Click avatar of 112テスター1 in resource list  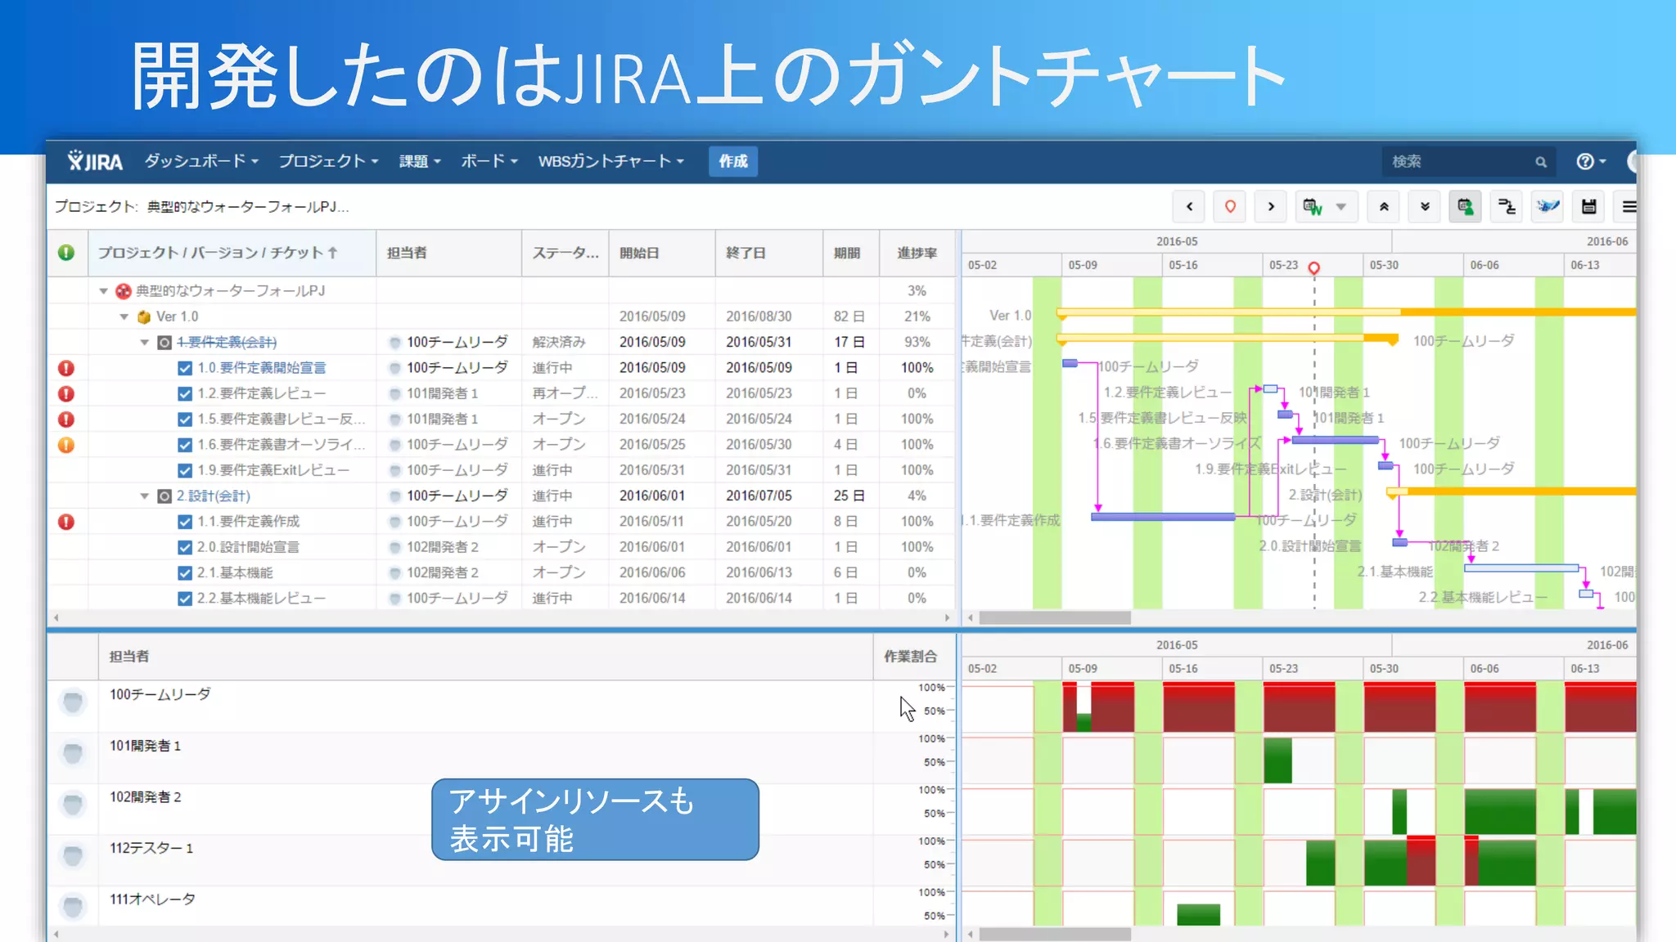pos(73,855)
